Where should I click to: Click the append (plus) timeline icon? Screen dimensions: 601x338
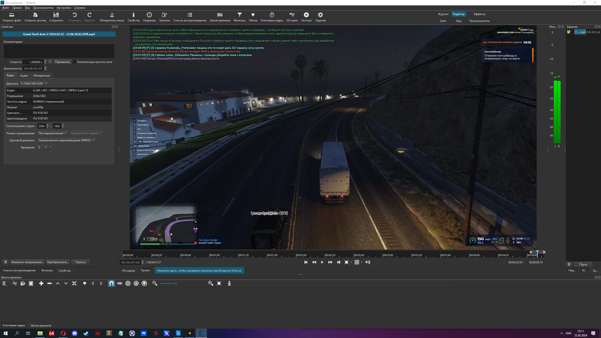(41, 284)
